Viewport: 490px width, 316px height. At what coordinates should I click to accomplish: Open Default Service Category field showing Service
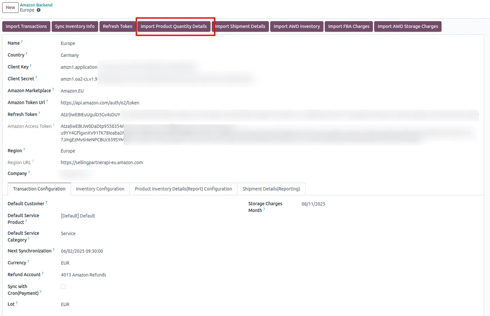(x=68, y=234)
